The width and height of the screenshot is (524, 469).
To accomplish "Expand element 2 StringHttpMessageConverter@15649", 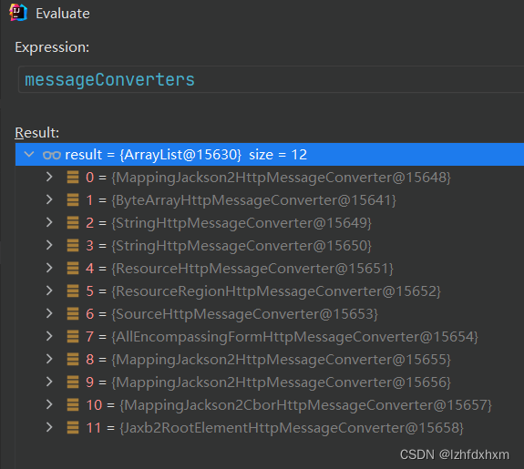I will [49, 222].
